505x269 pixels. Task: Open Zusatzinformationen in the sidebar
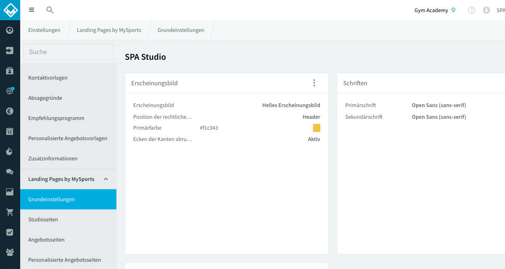(x=68, y=158)
